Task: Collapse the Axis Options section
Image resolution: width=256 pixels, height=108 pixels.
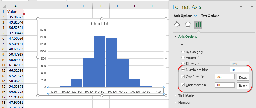Action: click(176, 37)
